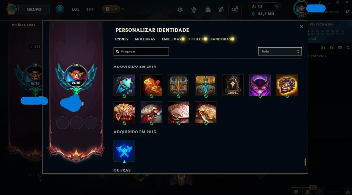Open the collection backpack icon

click(208, 9)
